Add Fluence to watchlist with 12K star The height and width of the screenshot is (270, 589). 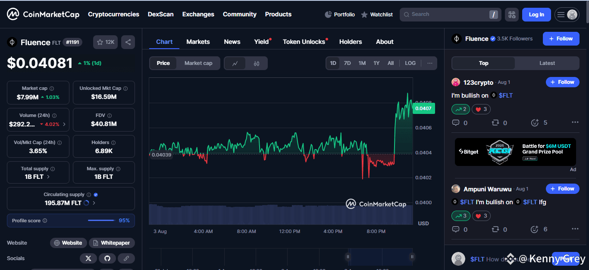[105, 42]
